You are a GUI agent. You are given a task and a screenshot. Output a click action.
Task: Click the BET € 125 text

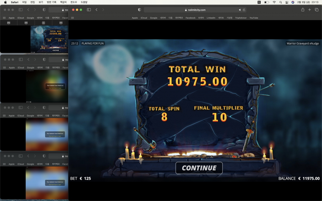point(80,178)
